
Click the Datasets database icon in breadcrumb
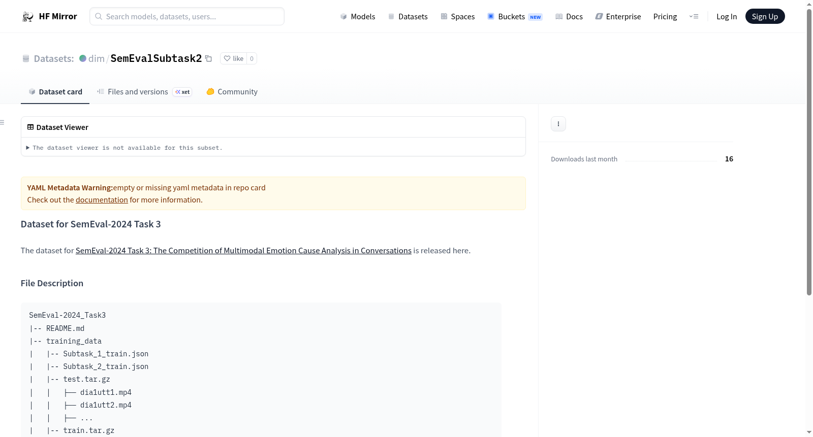click(26, 58)
